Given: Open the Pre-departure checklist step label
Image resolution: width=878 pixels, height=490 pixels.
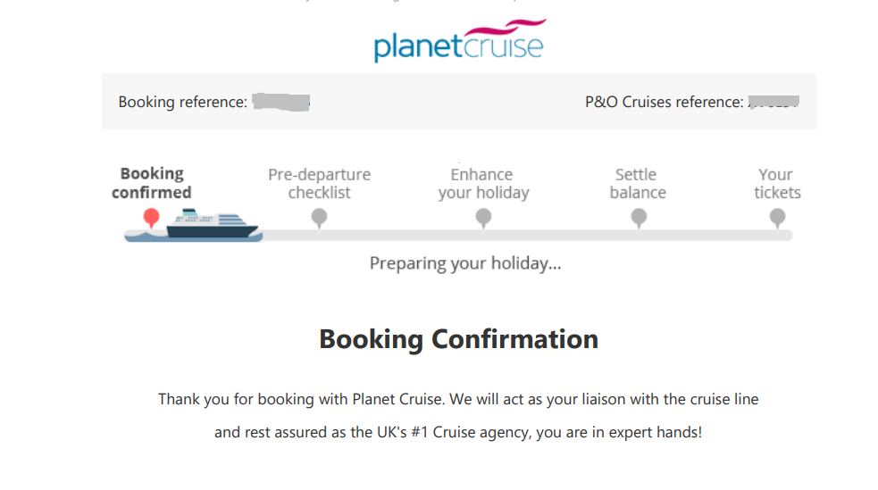Looking at the screenshot, I should pos(319,183).
